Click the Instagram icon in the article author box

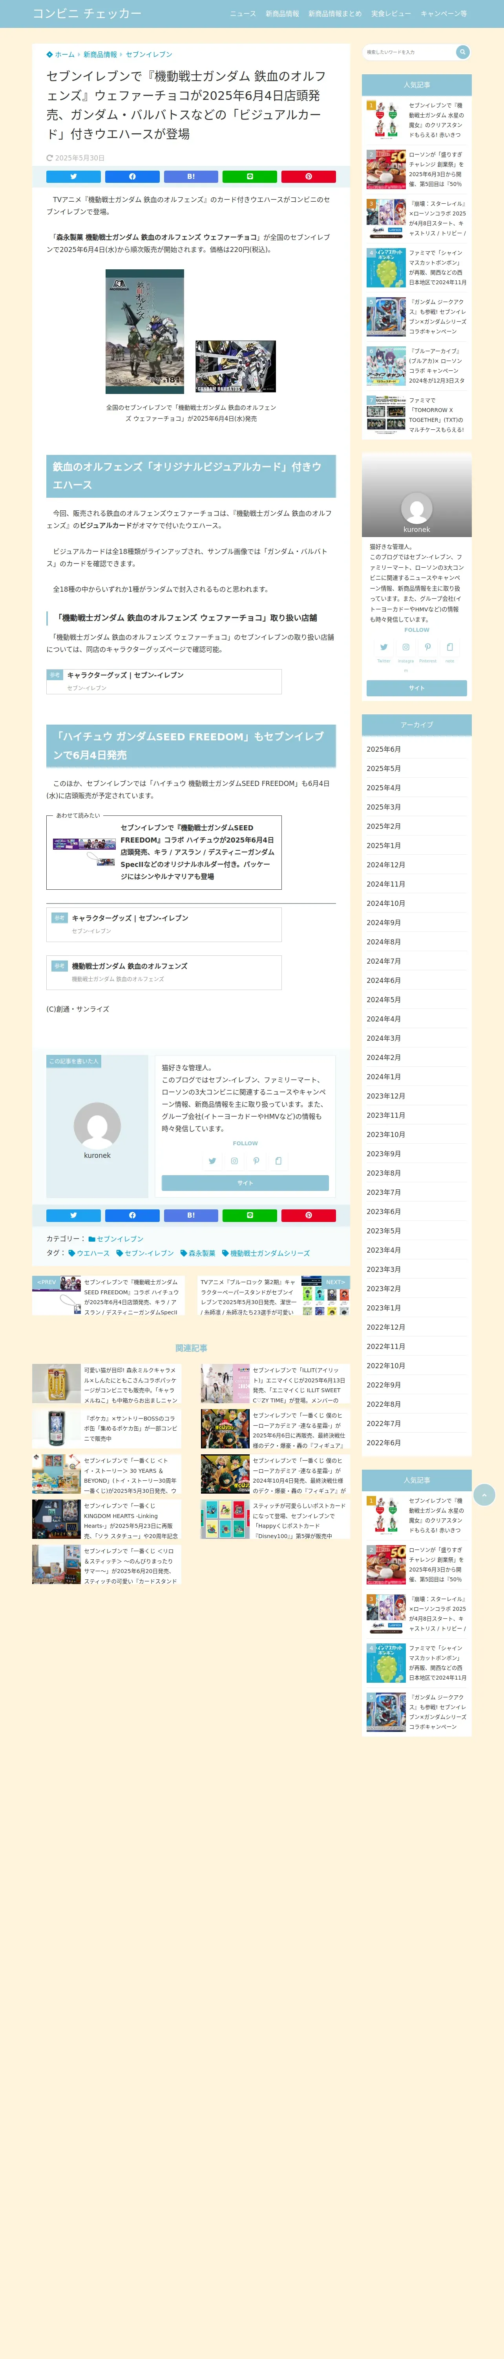click(234, 1161)
